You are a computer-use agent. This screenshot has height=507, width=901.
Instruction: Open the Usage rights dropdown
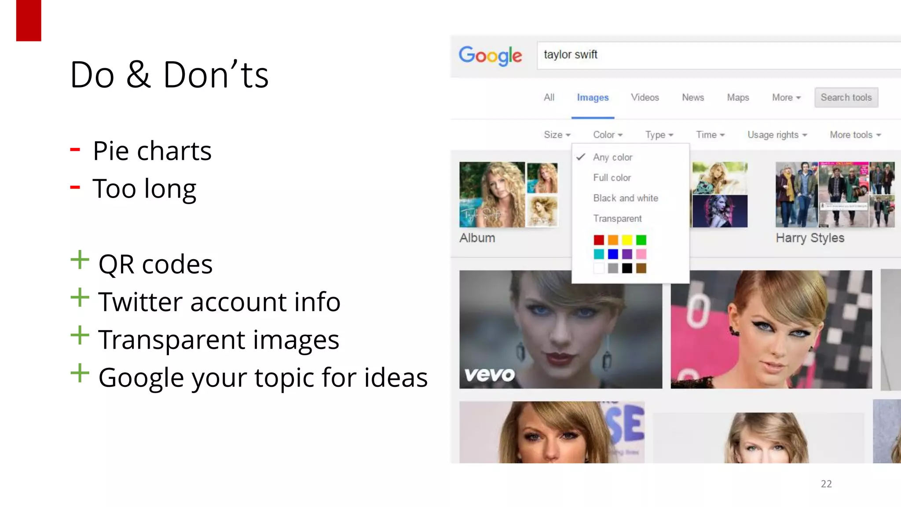tap(776, 135)
